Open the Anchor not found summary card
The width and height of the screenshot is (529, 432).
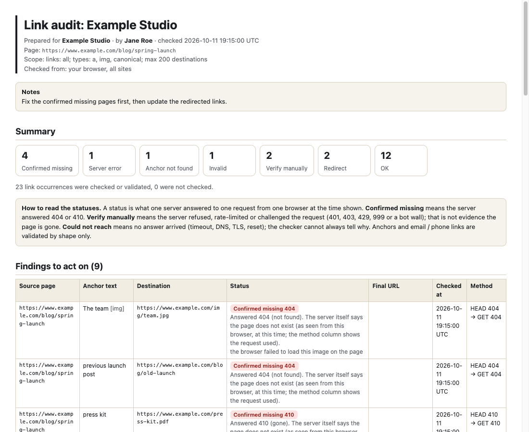click(169, 161)
